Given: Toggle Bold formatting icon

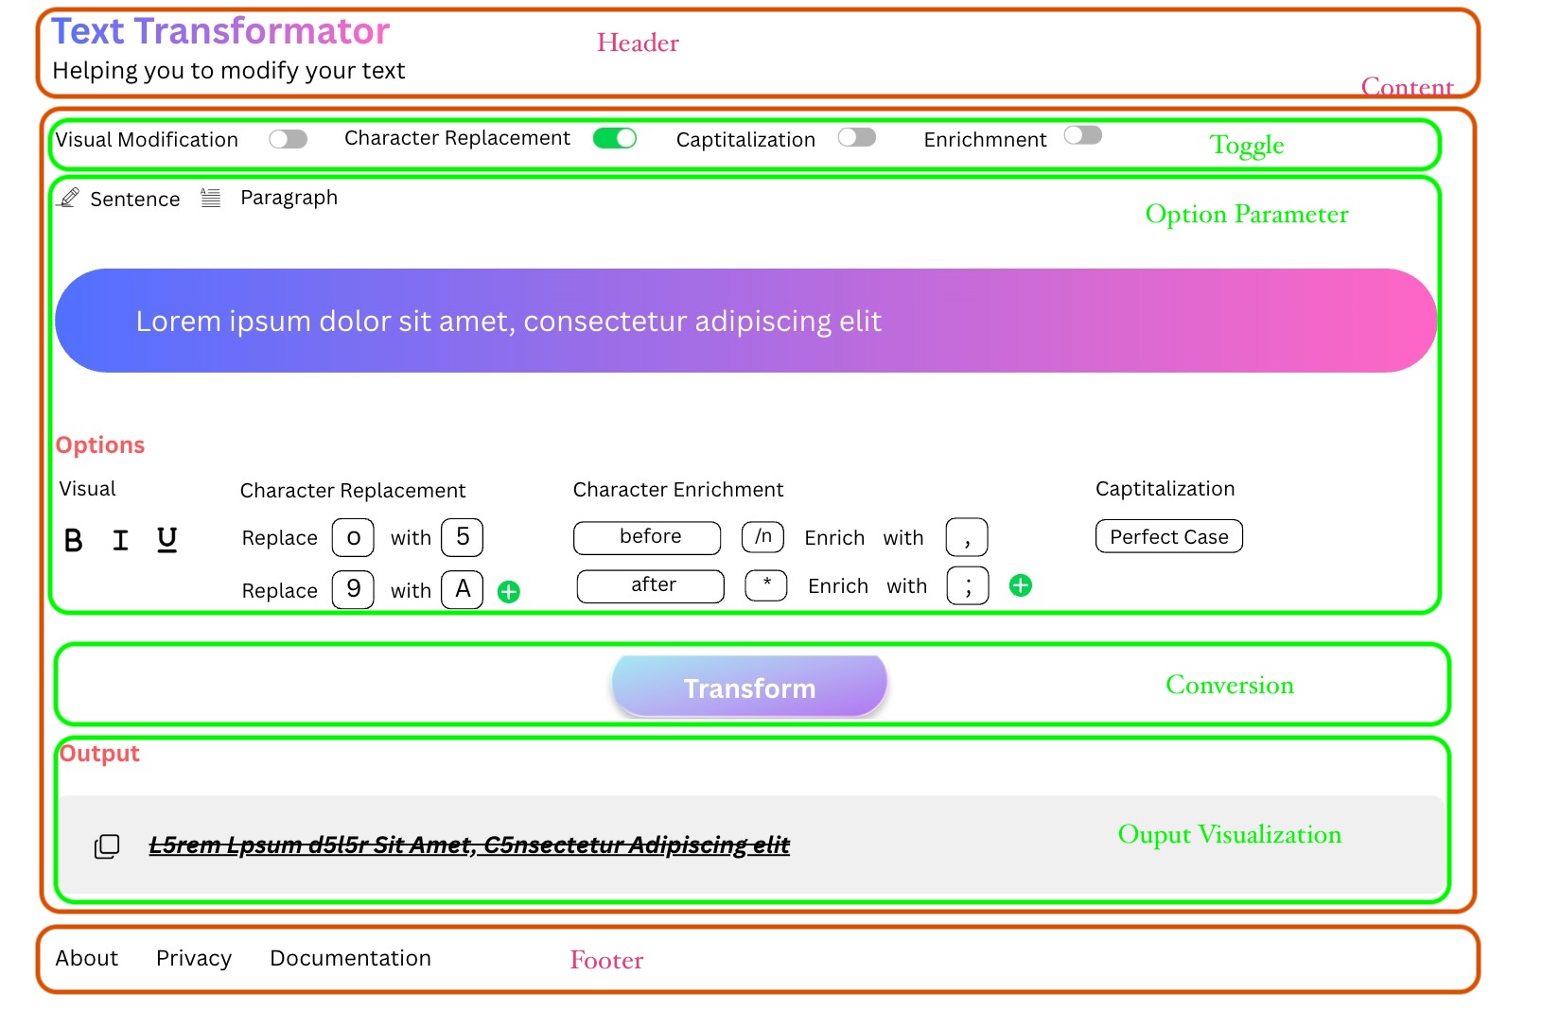Looking at the screenshot, I should pos(73,540).
